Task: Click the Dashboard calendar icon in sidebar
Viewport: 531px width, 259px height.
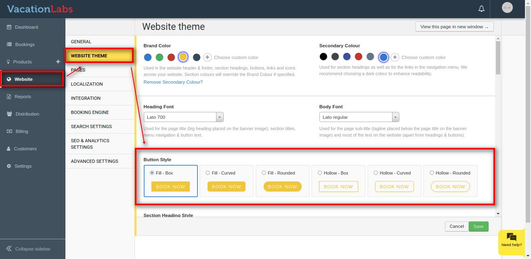Action: click(9, 27)
